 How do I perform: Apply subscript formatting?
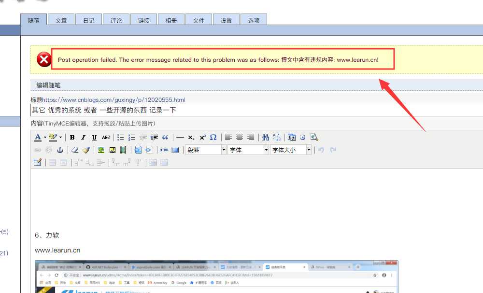pos(191,137)
